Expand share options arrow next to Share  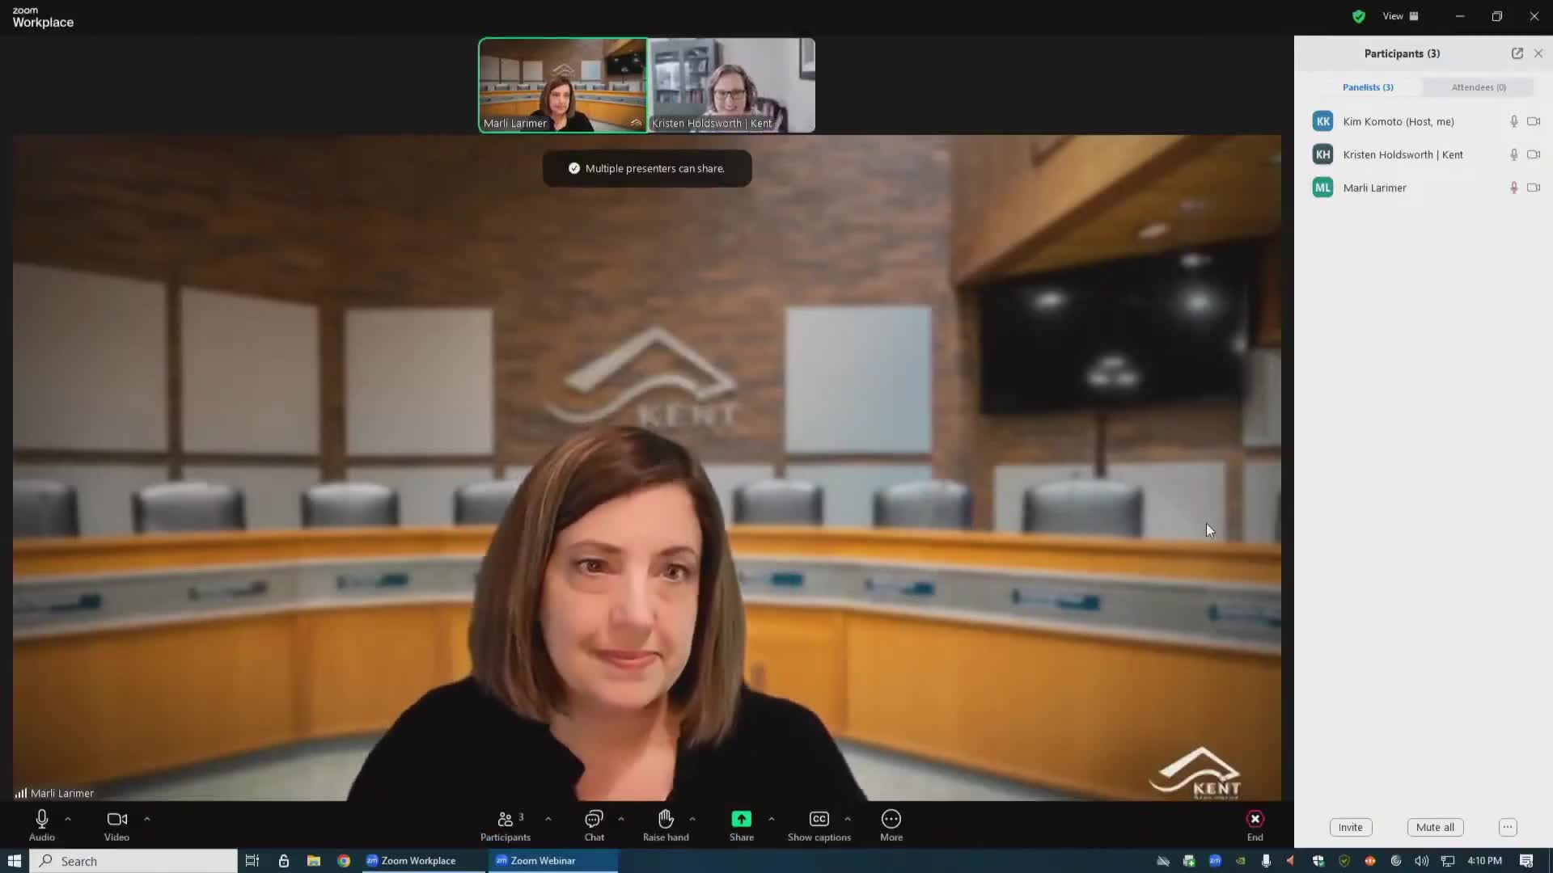pos(771,819)
